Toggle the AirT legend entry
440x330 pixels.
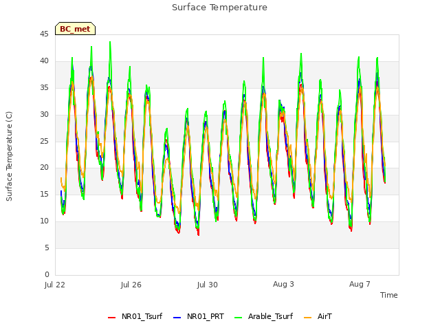(318, 316)
